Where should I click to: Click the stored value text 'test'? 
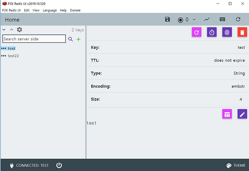(x=91, y=123)
